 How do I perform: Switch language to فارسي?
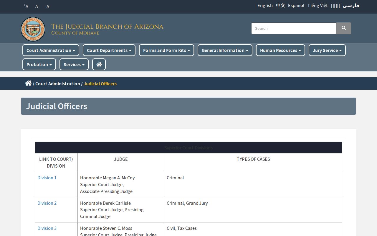click(351, 6)
